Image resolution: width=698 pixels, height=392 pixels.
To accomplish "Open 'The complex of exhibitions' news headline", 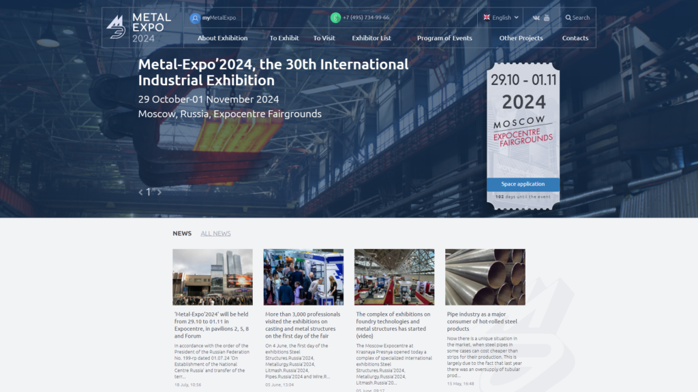I will tap(393, 325).
